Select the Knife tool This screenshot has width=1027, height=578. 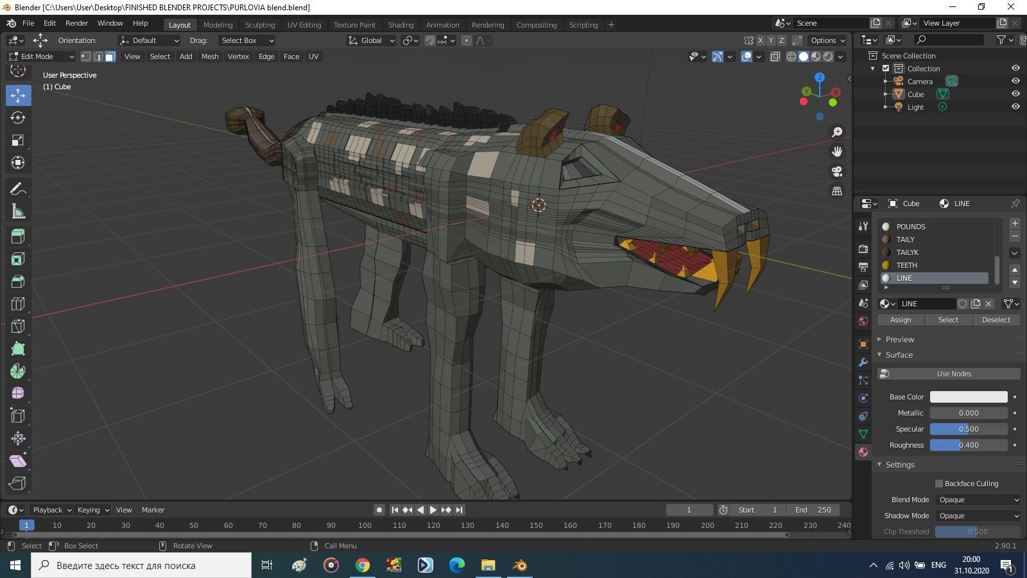(x=18, y=326)
